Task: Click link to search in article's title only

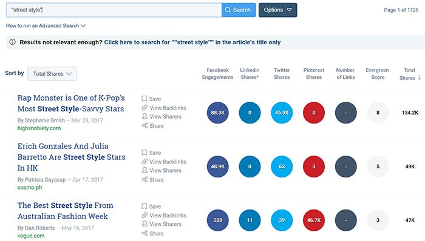Action: click(x=192, y=42)
